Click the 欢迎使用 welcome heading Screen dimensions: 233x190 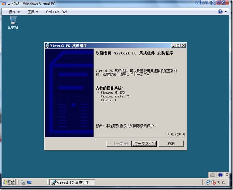click(134, 53)
